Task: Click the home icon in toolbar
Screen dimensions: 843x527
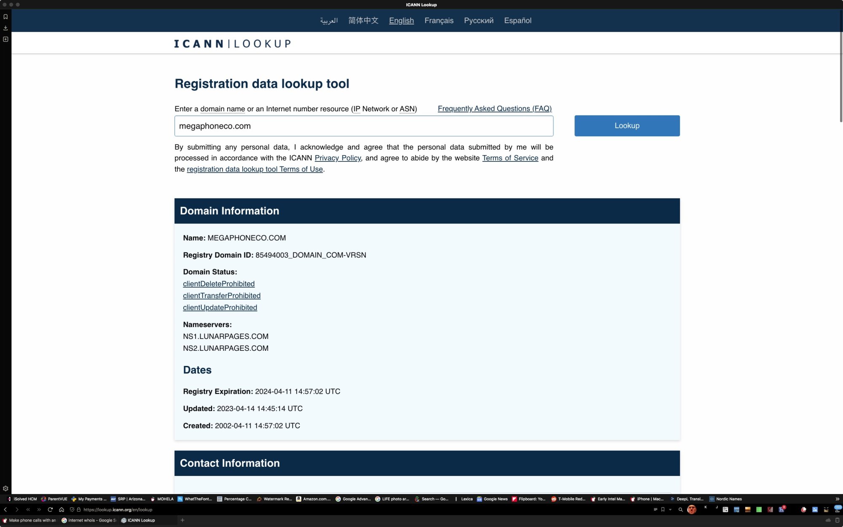Action: click(x=62, y=509)
